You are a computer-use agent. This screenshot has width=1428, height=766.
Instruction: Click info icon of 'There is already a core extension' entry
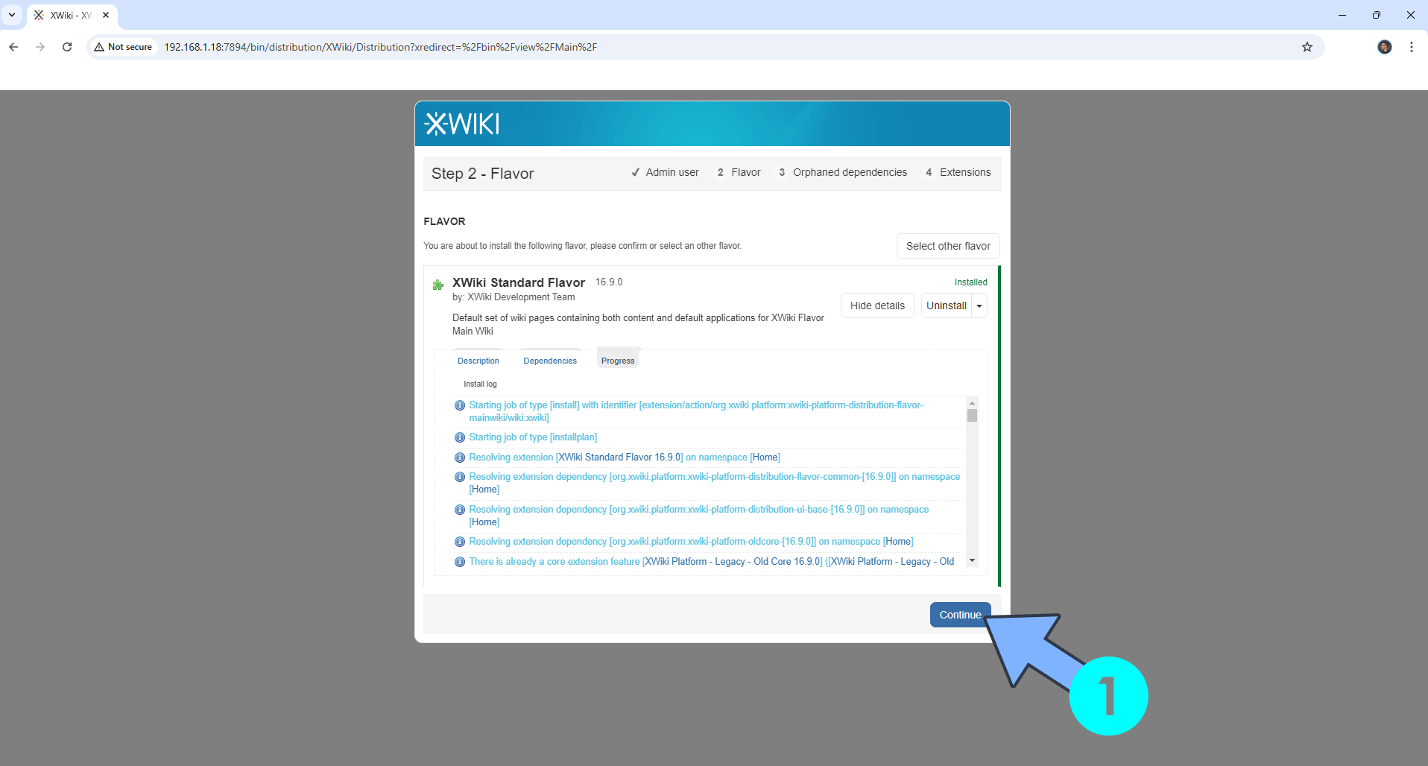(460, 562)
